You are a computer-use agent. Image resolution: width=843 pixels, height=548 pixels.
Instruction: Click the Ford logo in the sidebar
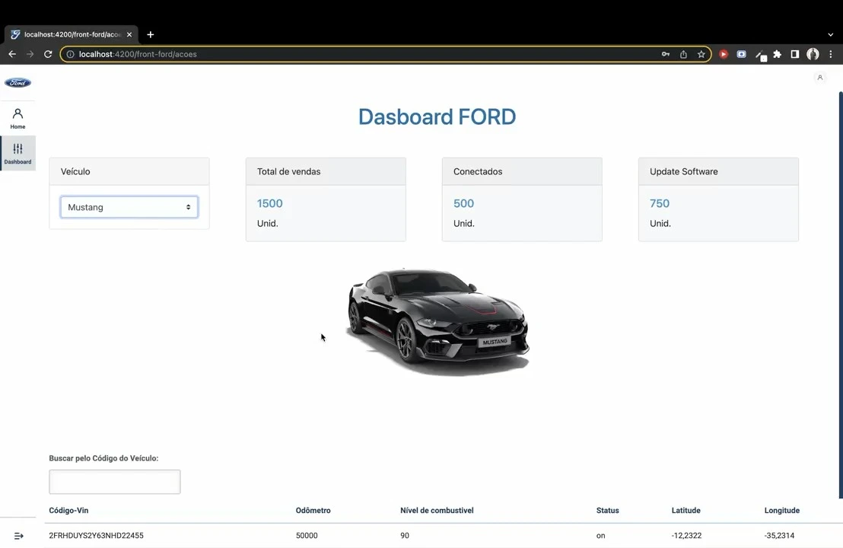(17, 82)
